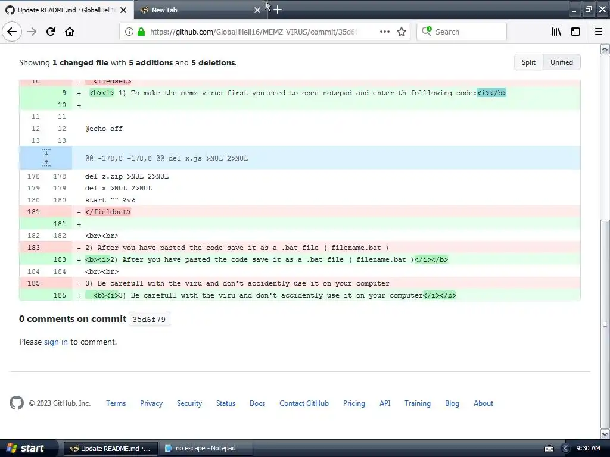Click the '@echo off' code line

click(104, 129)
